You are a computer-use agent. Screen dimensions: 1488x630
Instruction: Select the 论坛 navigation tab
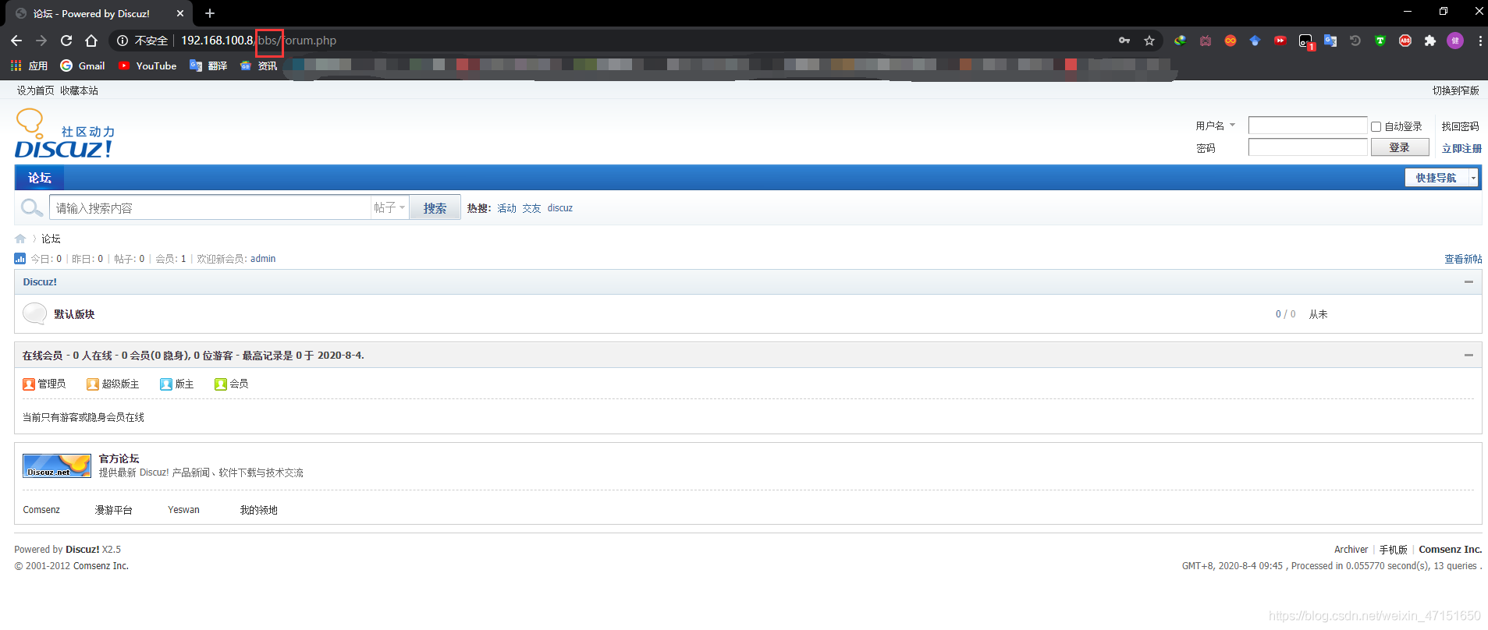40,178
